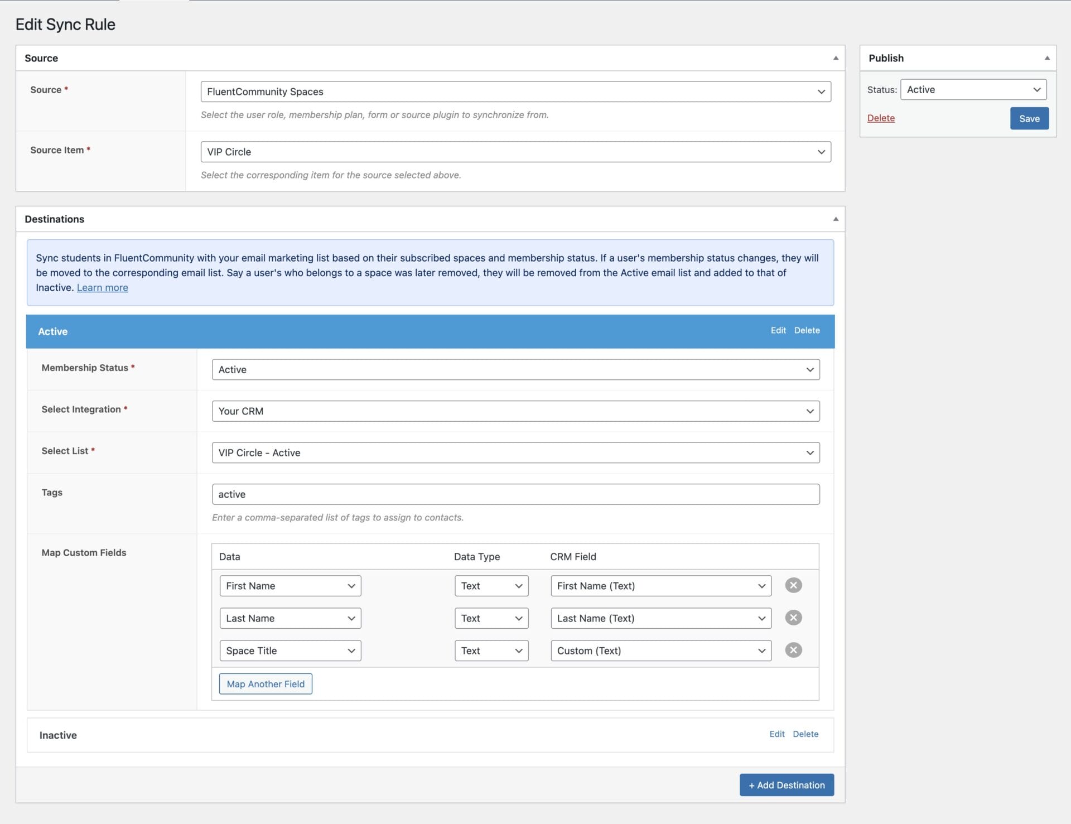Remove the Last Name field mapping row

793,618
